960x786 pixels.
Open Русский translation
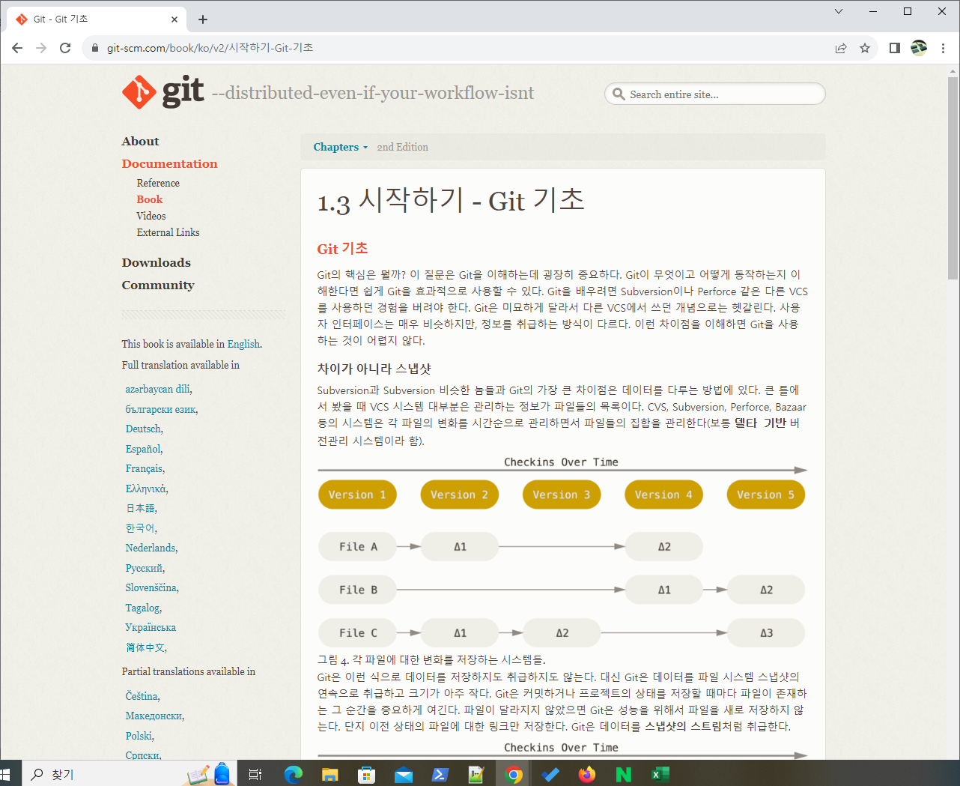point(144,568)
